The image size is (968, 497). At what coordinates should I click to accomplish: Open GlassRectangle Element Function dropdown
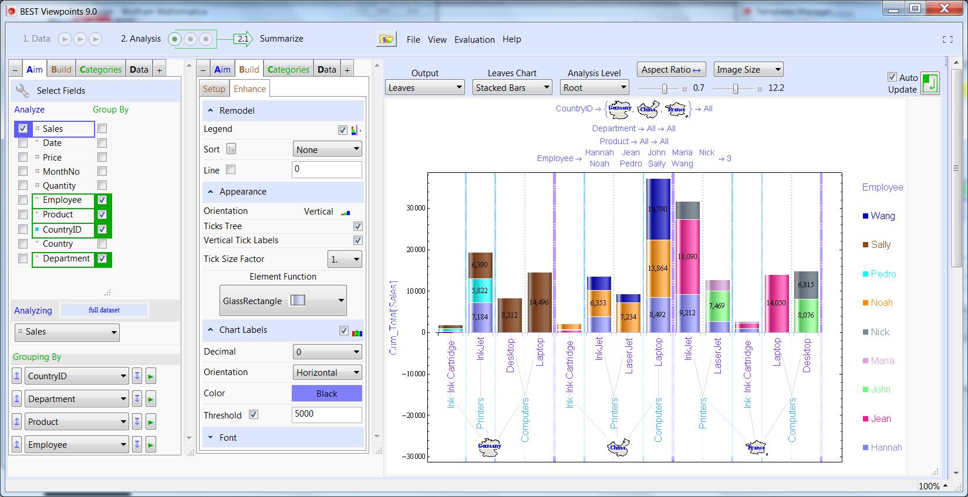(283, 301)
